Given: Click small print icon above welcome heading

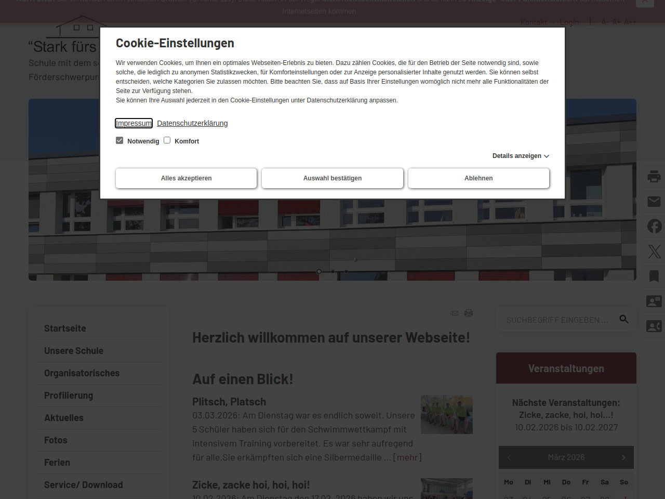Looking at the screenshot, I should (469, 313).
